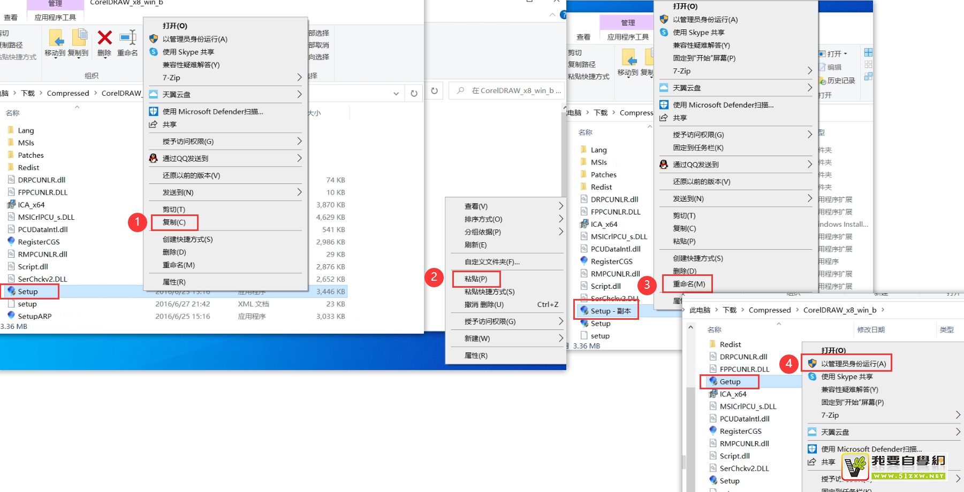Click 使用 Microsoft Defender扫描 in the leftmost context menu
Image resolution: width=964 pixels, height=492 pixels.
pyautogui.click(x=212, y=111)
